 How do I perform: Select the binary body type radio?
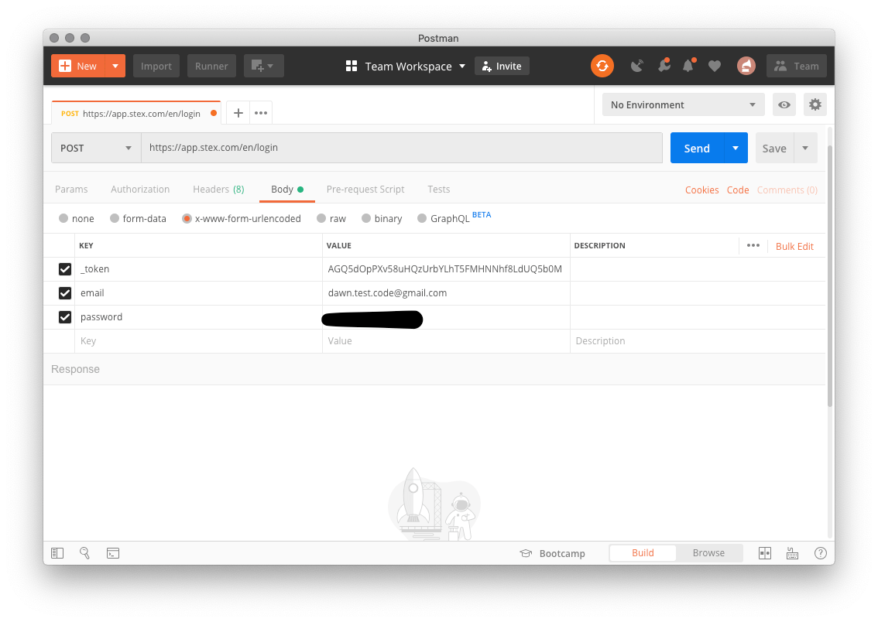coord(365,218)
